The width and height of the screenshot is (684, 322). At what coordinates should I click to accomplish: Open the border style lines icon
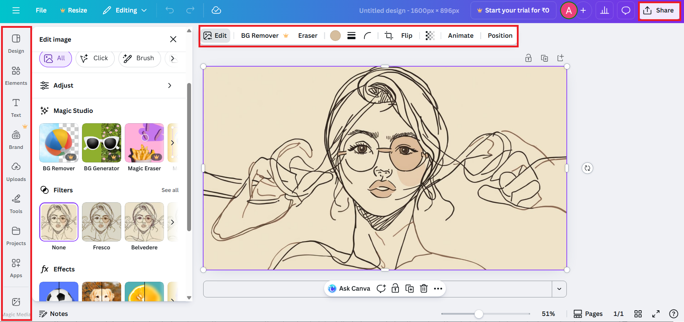(351, 36)
